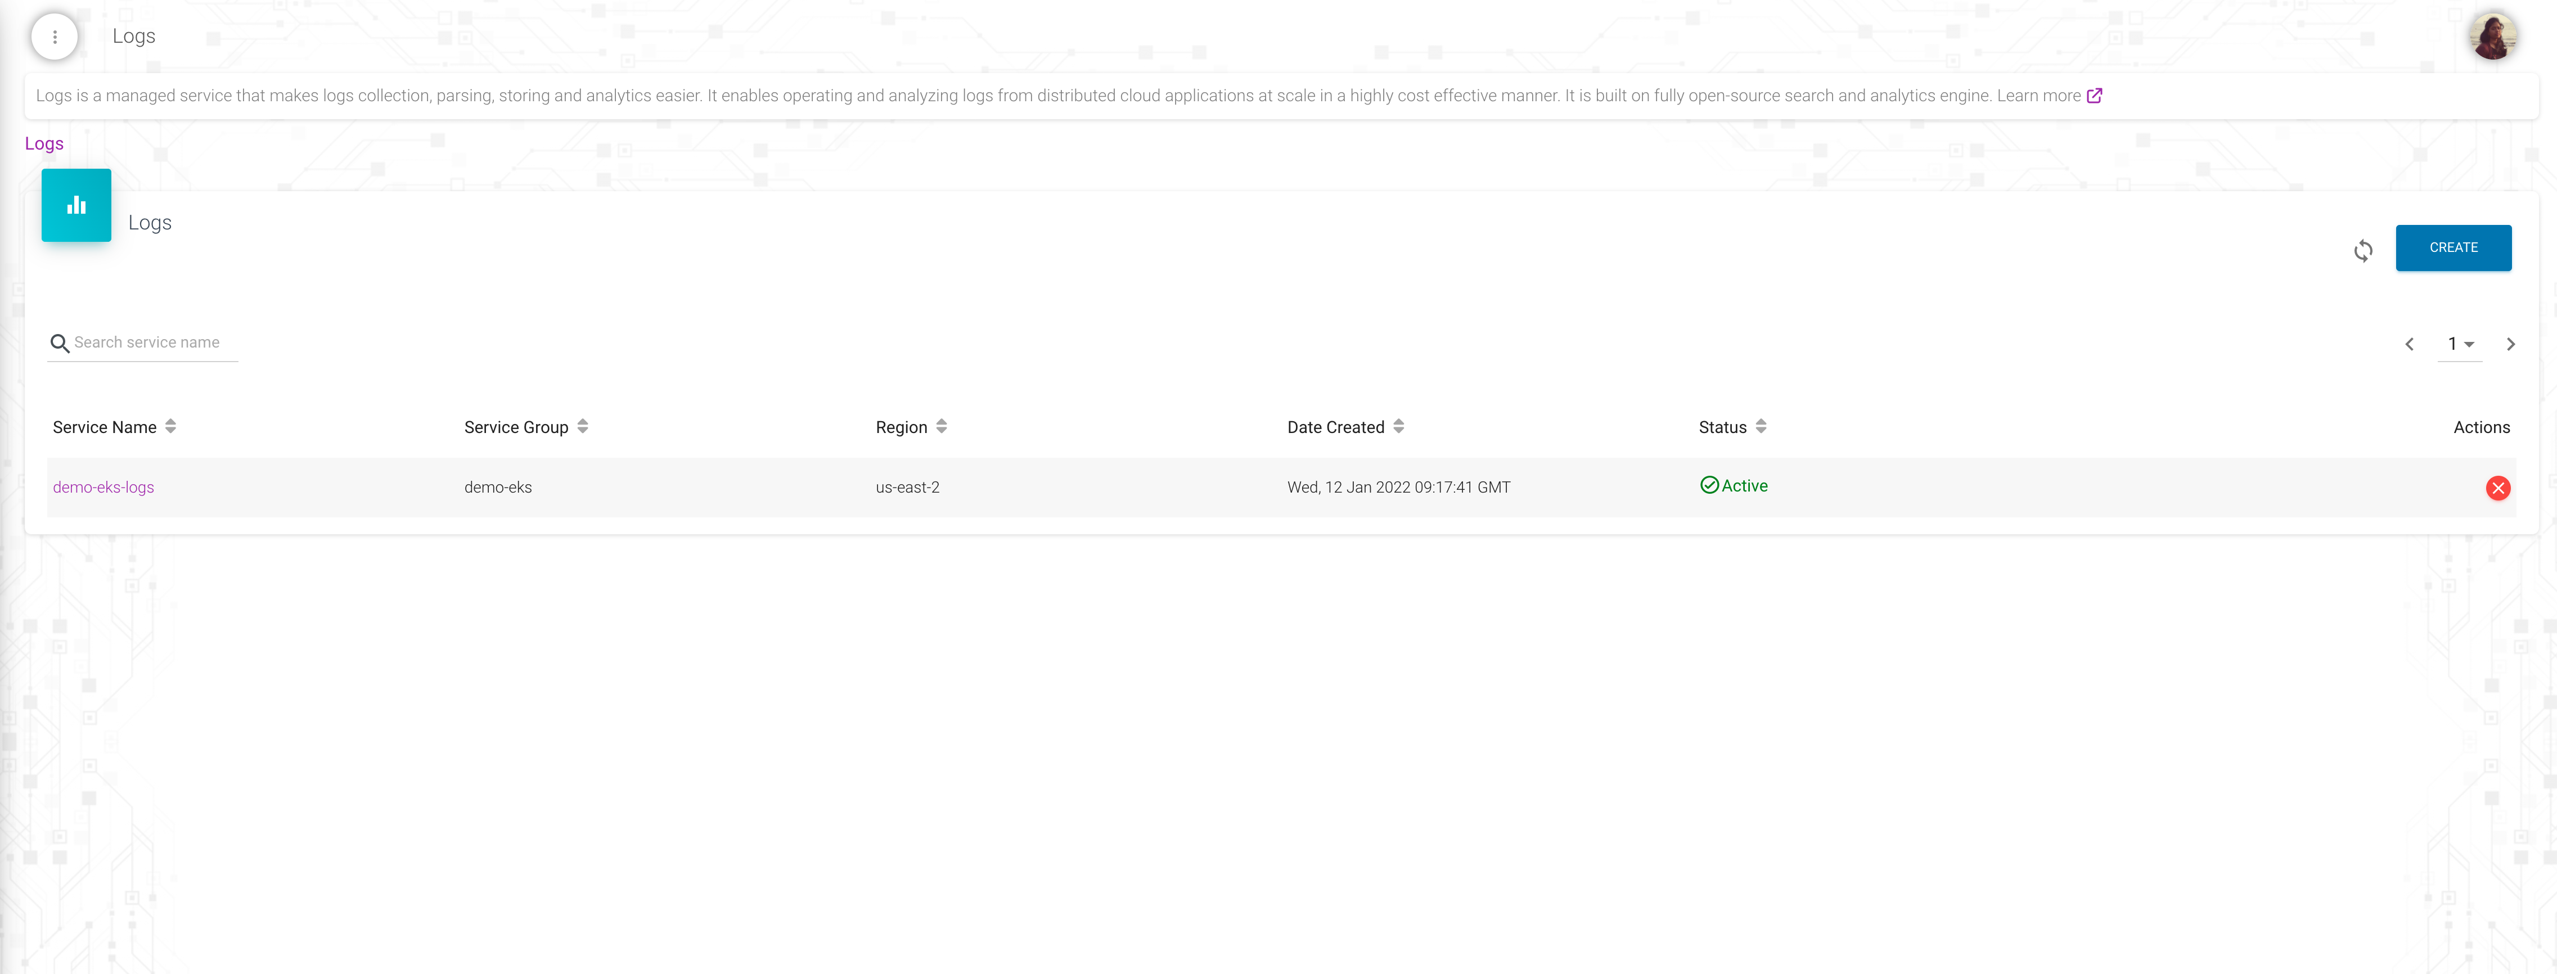
Task: Open the user profile avatar
Action: 2492,36
